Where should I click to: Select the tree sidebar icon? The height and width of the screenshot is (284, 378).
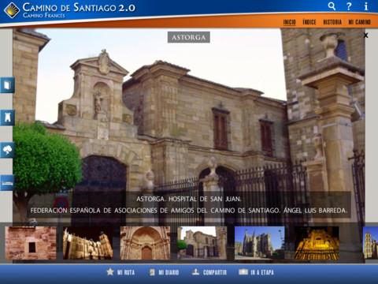click(7, 150)
